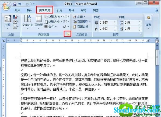Open line numbers dropdown
Image resolution: width=161 pixels, height=117 pixels.
(x=66, y=22)
